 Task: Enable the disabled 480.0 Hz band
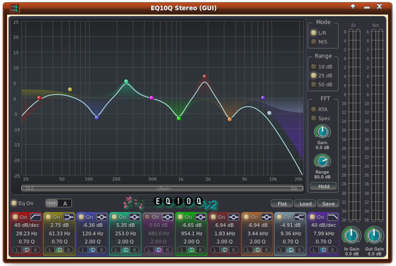pos(147,217)
